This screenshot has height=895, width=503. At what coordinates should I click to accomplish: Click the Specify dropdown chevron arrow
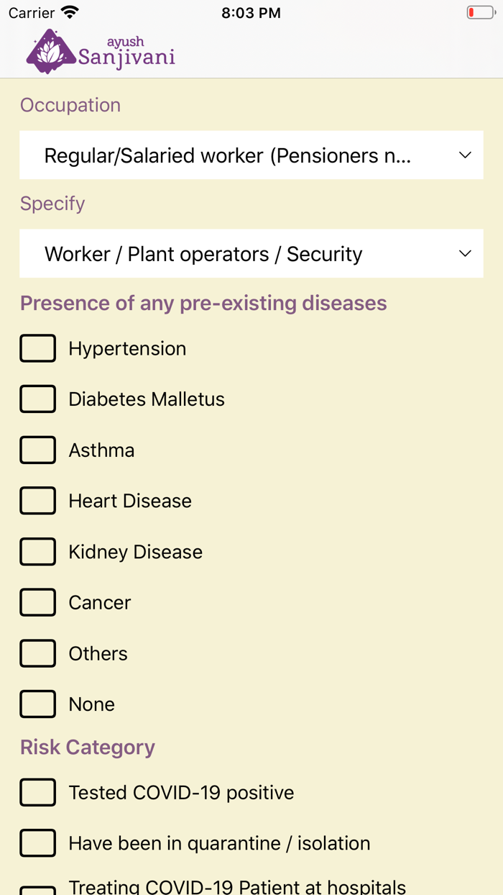click(465, 253)
